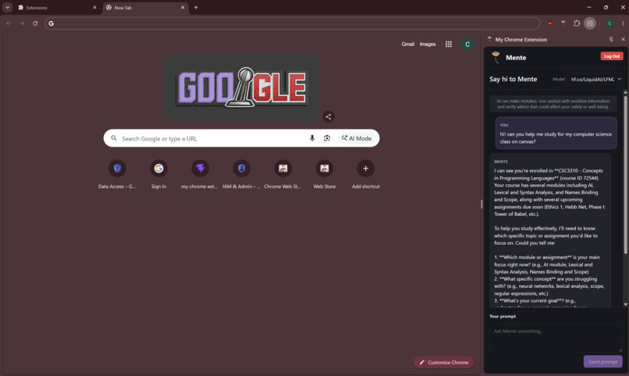Open the my-chrome-ext shortcut
This screenshot has width=629, height=376.
click(x=200, y=175)
